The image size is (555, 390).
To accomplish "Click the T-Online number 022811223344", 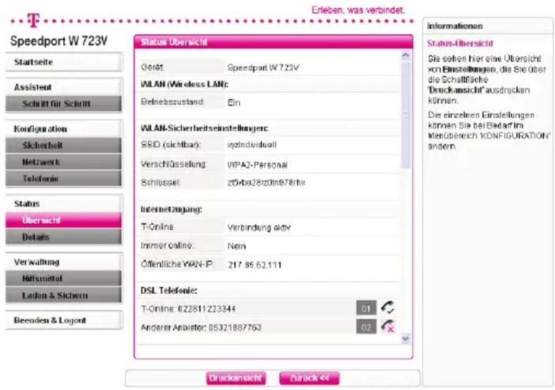I will (x=207, y=309).
